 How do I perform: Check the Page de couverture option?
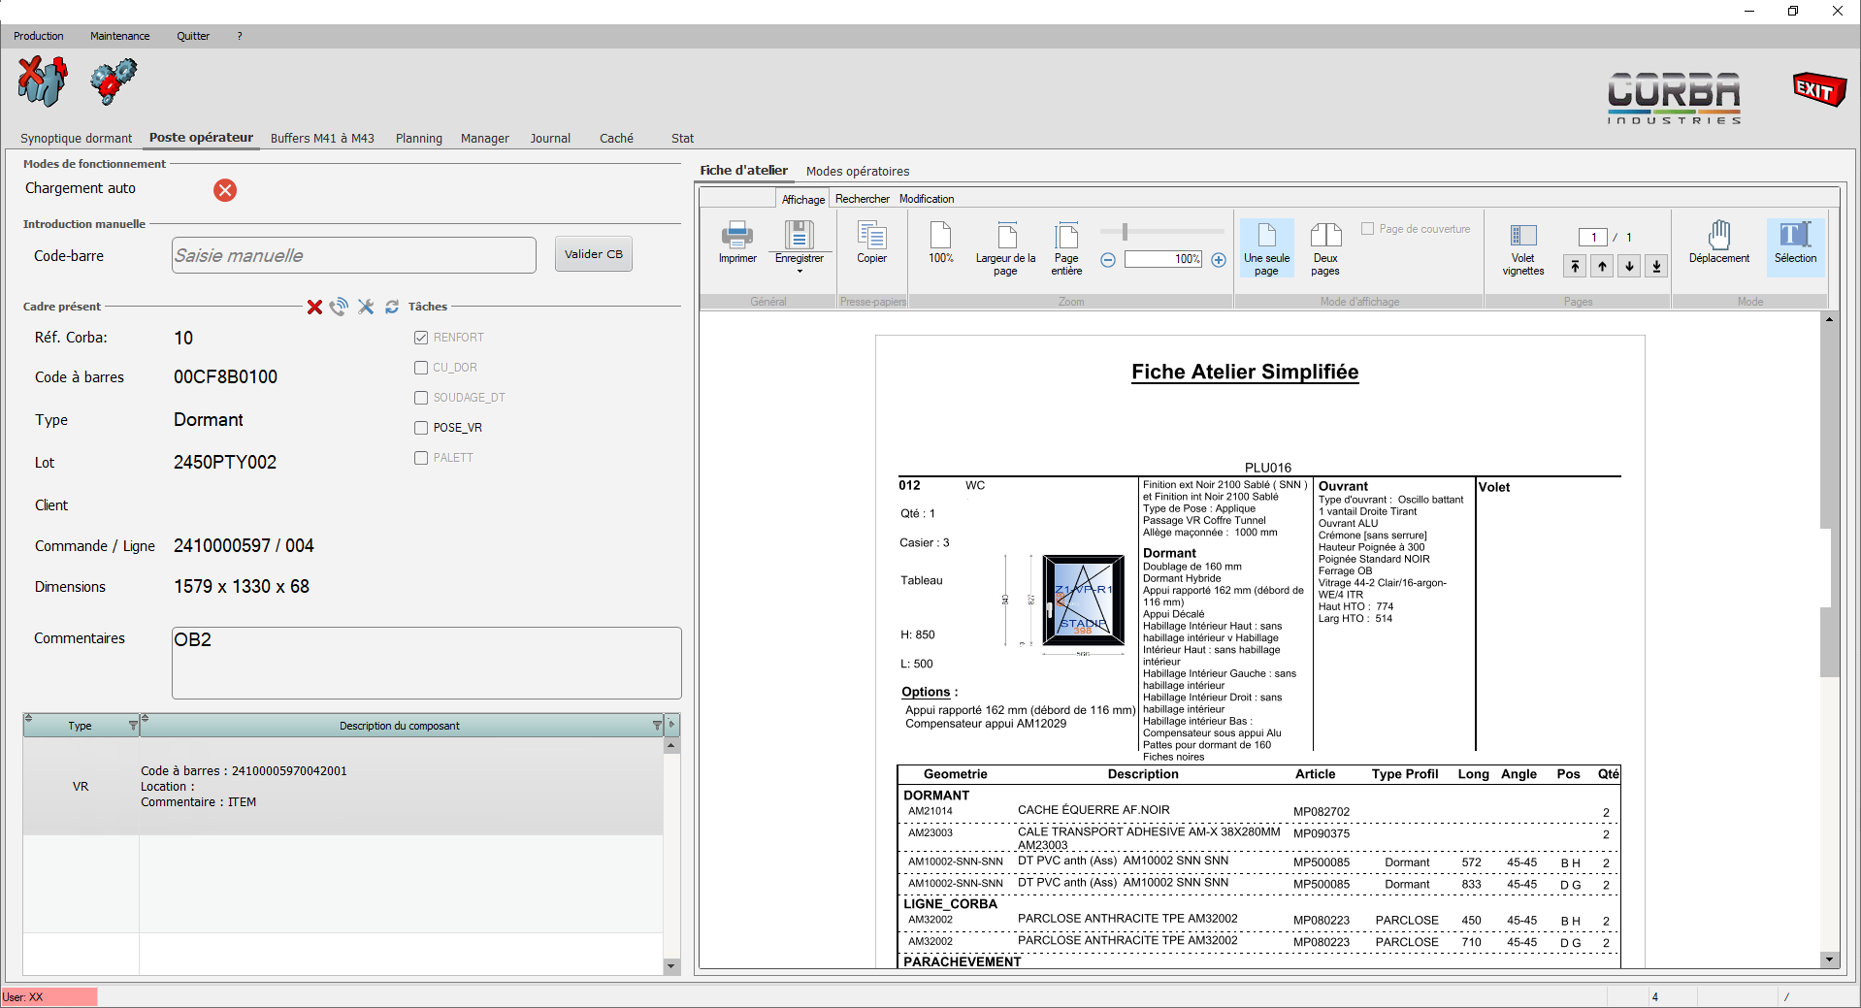tap(1367, 229)
